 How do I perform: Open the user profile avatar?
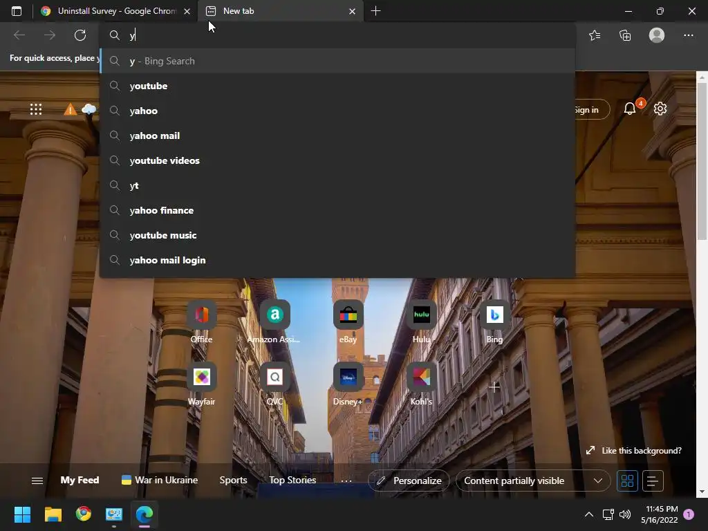(x=657, y=35)
